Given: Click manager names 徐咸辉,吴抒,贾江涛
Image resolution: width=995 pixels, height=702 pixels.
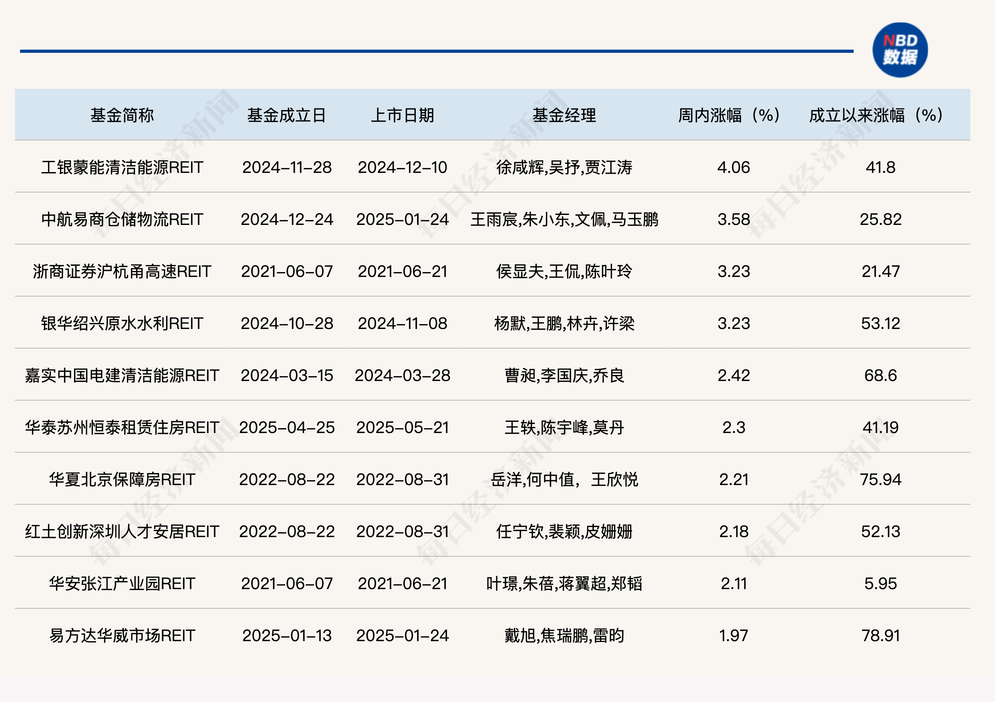Looking at the screenshot, I should [564, 167].
